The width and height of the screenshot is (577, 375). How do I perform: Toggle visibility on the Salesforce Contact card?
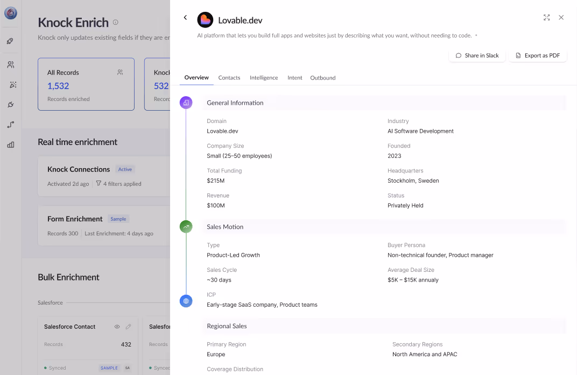(117, 327)
